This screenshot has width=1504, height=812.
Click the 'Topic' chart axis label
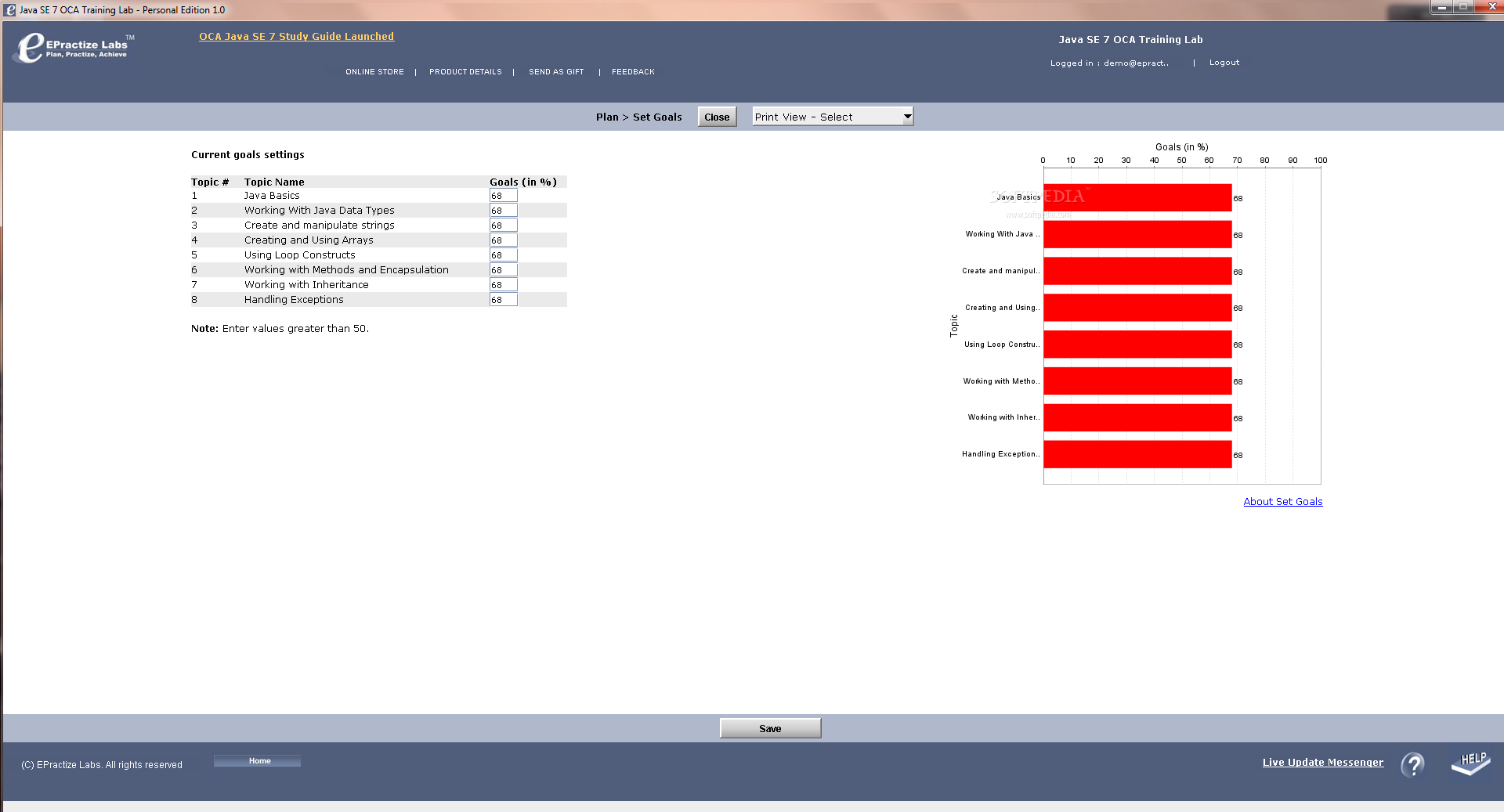[953, 326]
